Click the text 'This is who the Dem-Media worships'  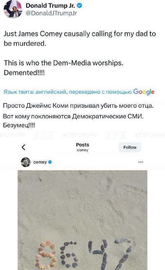pyautogui.click(x=63, y=63)
